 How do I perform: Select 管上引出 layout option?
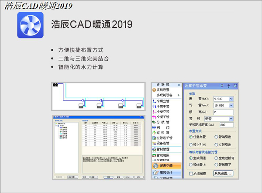point(197,145)
